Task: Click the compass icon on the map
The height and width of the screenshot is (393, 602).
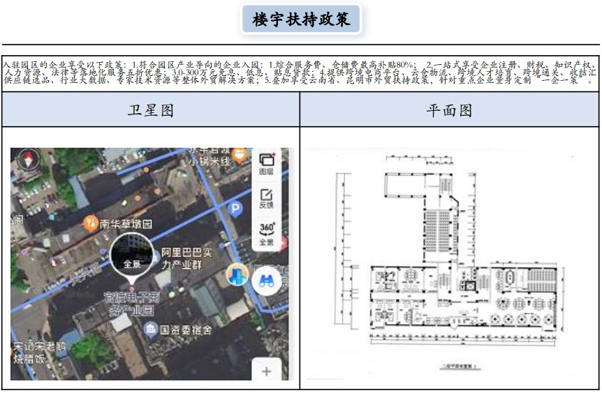Action: coord(29,158)
